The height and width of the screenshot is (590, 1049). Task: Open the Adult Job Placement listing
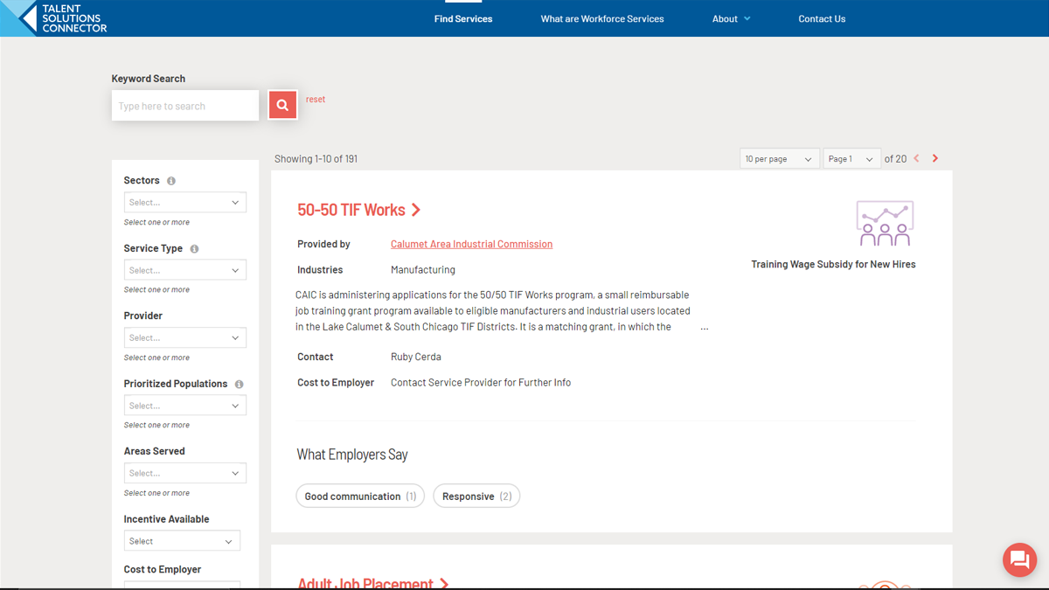coord(365,583)
